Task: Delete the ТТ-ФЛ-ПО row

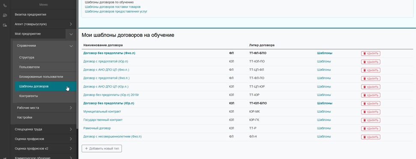Action: 371,78
